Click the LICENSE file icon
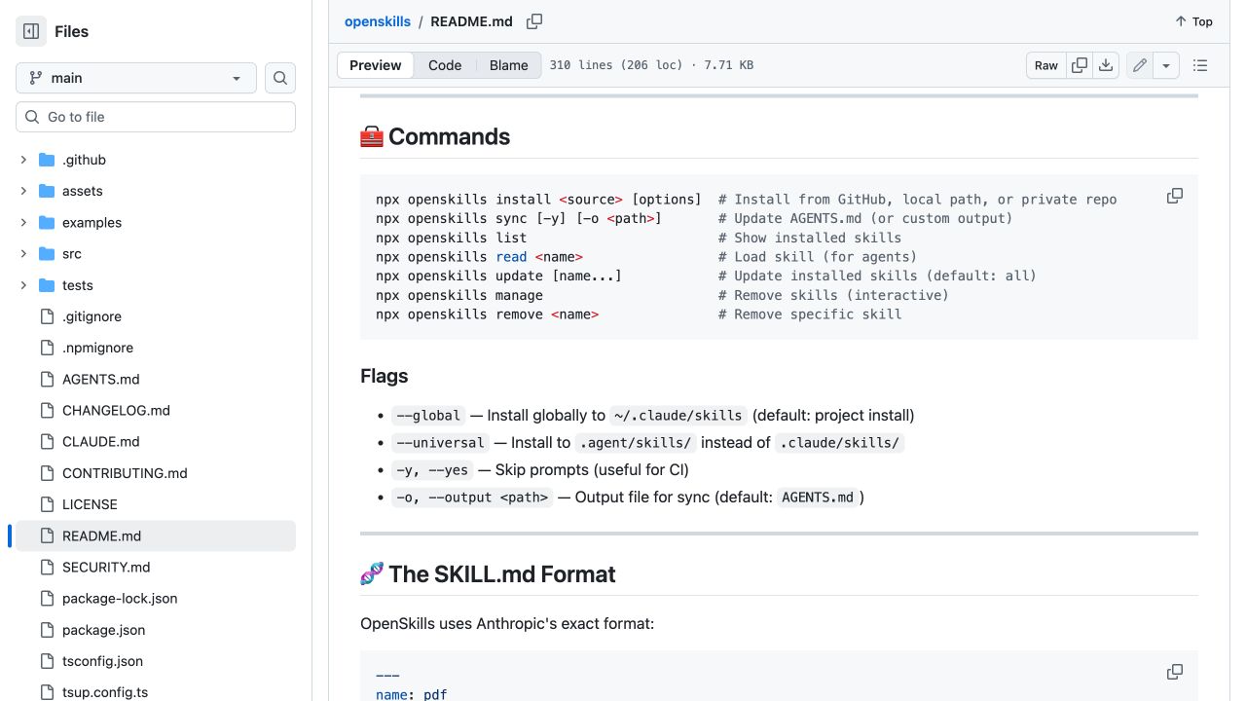The image size is (1246, 701). [47, 504]
